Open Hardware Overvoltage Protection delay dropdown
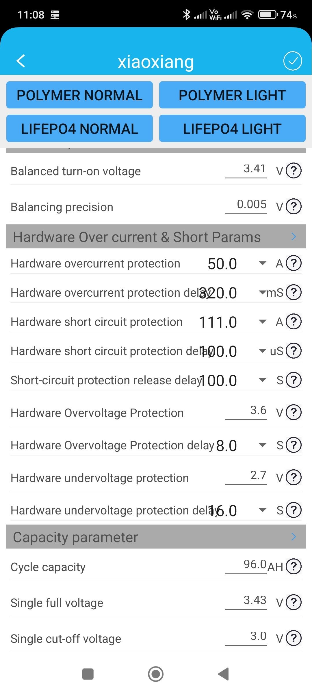Screen dimensions: 312x694 262,445
